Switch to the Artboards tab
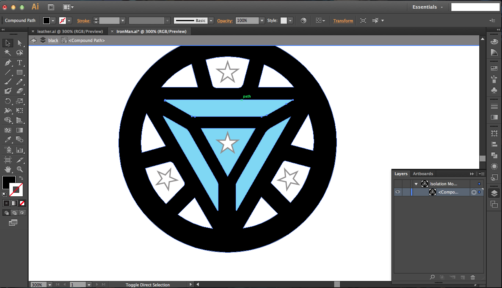Viewport: 502px width, 288px height. 423,174
